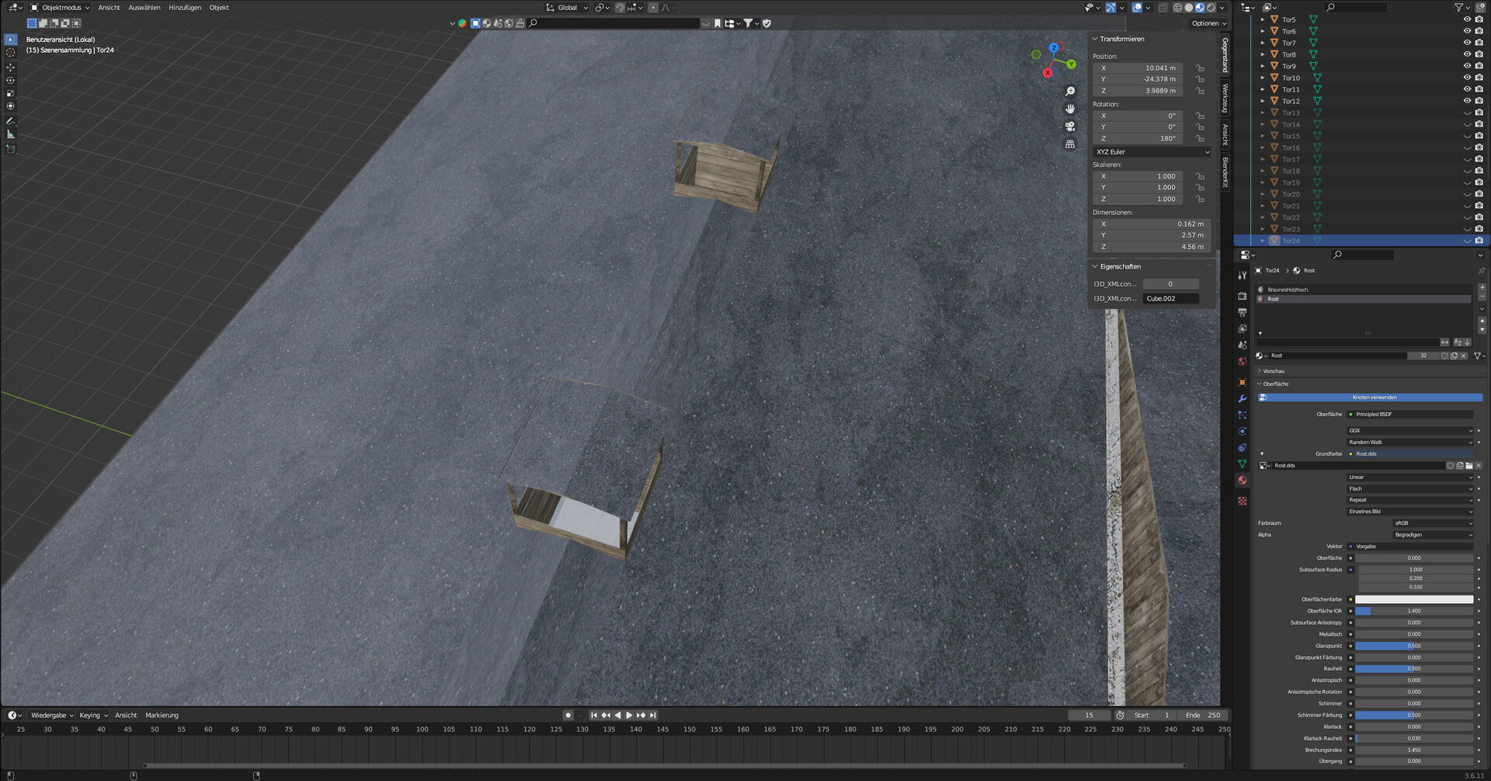Screen dimensions: 1491x781
Task: Expand the Vorschau panel
Action: click(1274, 371)
